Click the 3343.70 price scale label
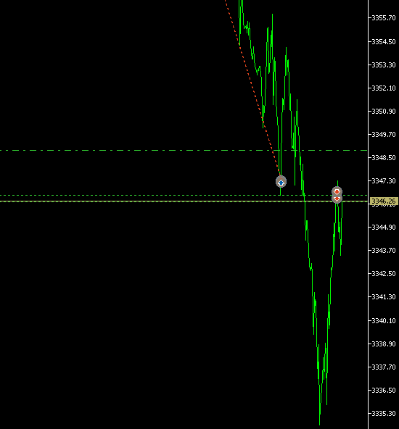 tap(383, 251)
